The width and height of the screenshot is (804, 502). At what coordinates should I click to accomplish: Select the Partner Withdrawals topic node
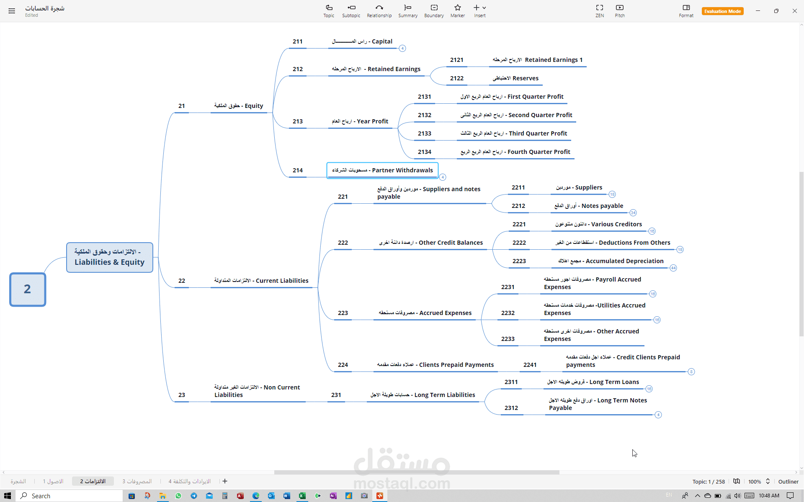point(382,170)
